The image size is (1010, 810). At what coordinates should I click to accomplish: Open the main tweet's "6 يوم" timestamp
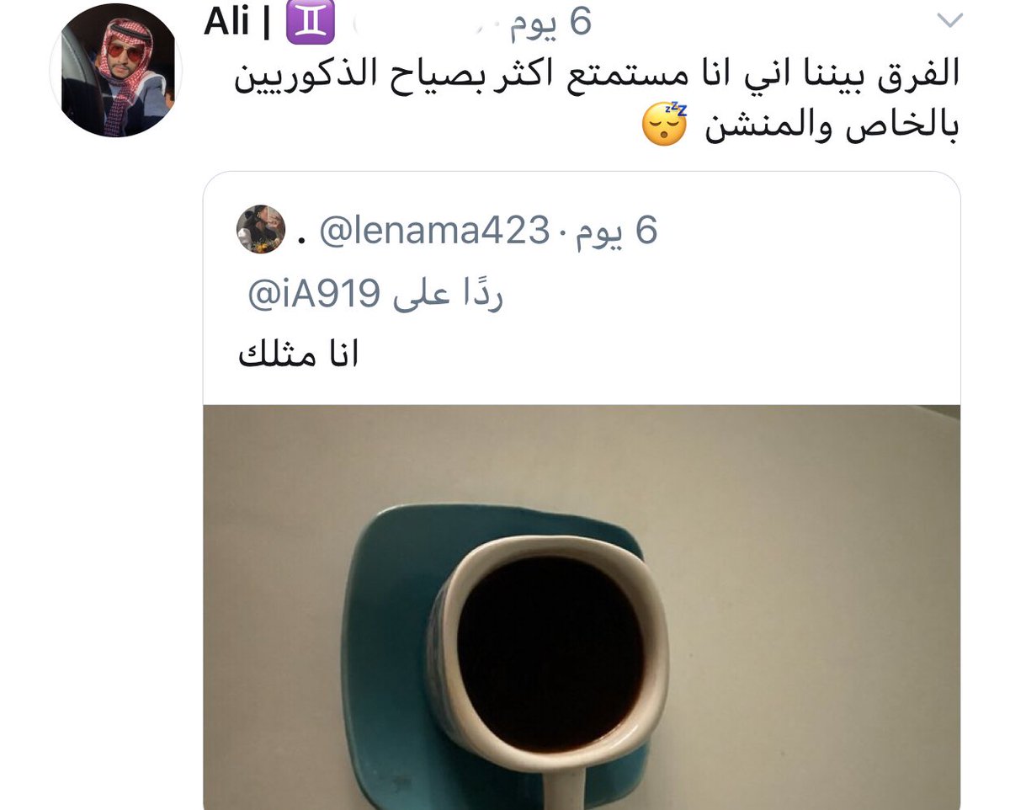click(x=550, y=23)
